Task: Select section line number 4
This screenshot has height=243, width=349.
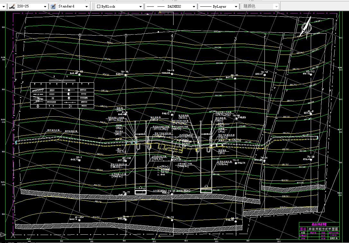Action: (172, 36)
